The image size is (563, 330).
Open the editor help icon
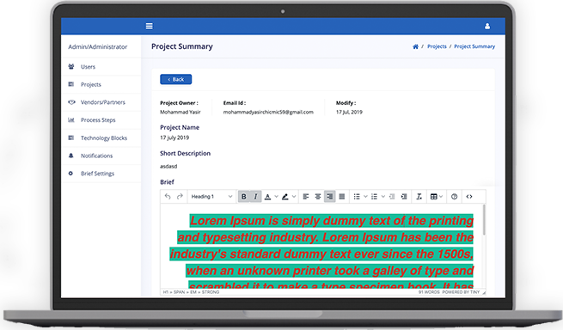click(454, 197)
